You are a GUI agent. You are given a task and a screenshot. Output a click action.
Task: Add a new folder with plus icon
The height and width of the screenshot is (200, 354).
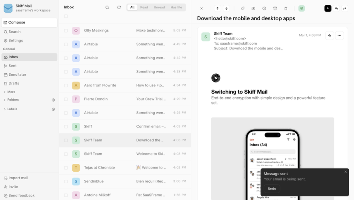point(53,100)
